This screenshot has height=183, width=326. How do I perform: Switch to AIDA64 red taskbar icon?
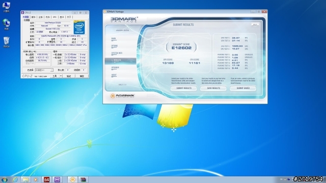[46, 179]
